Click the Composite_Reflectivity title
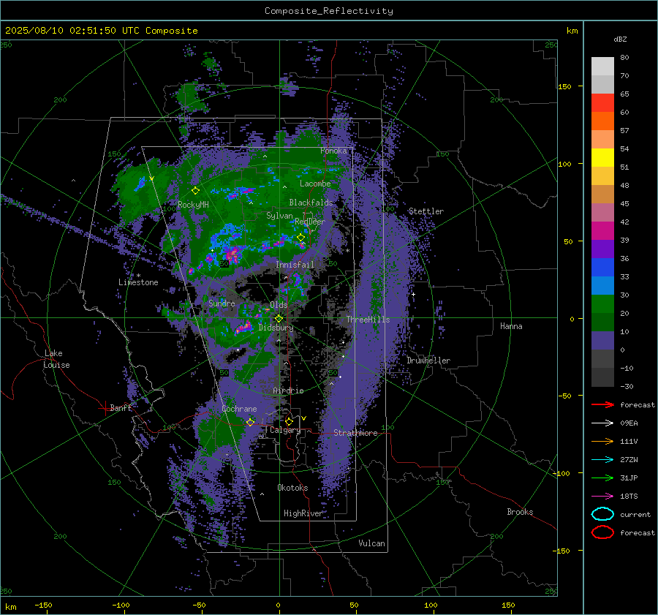Image resolution: width=658 pixels, height=615 pixels. (x=329, y=11)
